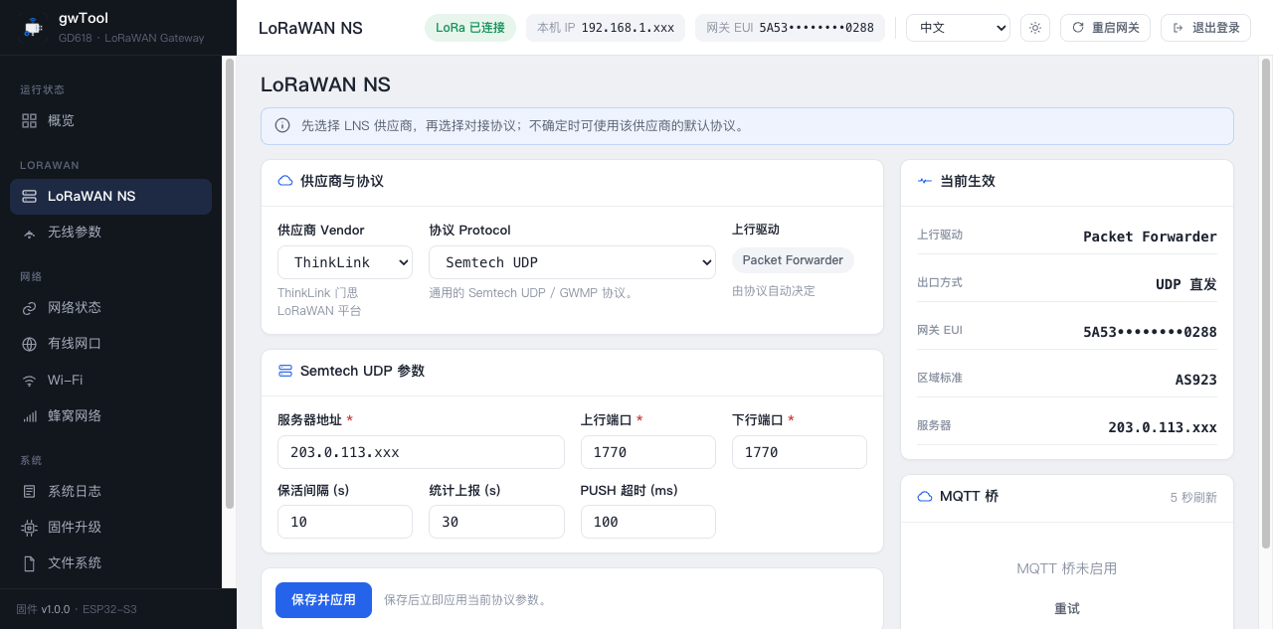Click the 服务器 203.0.113.xxx value in 当前生效
The height and width of the screenshot is (629, 1273).
click(1163, 427)
